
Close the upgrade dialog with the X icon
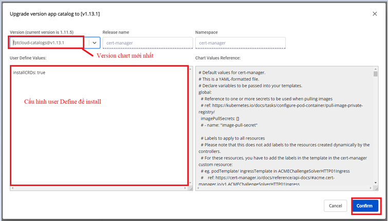pos(375,14)
